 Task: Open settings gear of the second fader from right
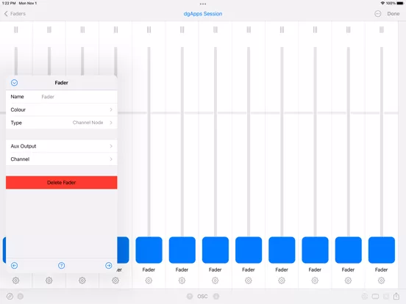tap(348, 281)
